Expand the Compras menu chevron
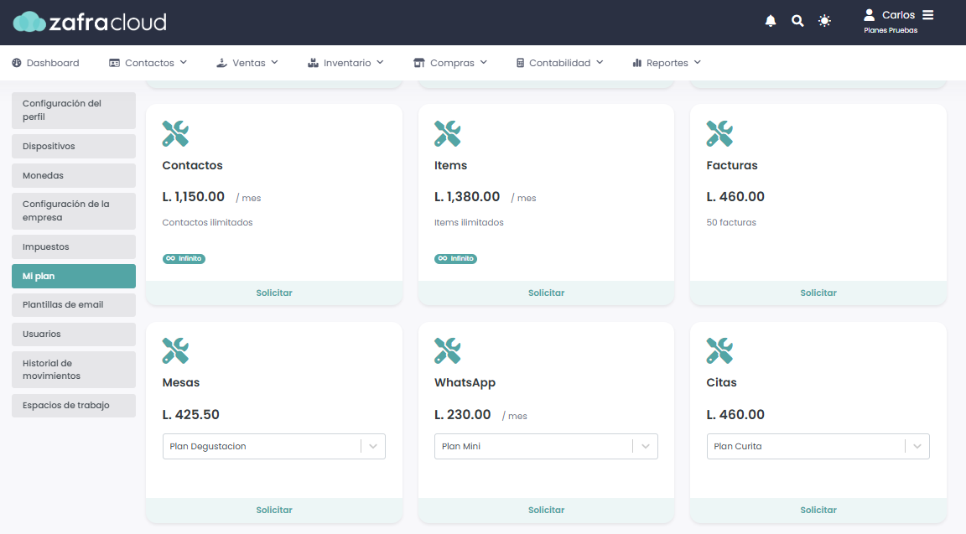 tap(484, 62)
